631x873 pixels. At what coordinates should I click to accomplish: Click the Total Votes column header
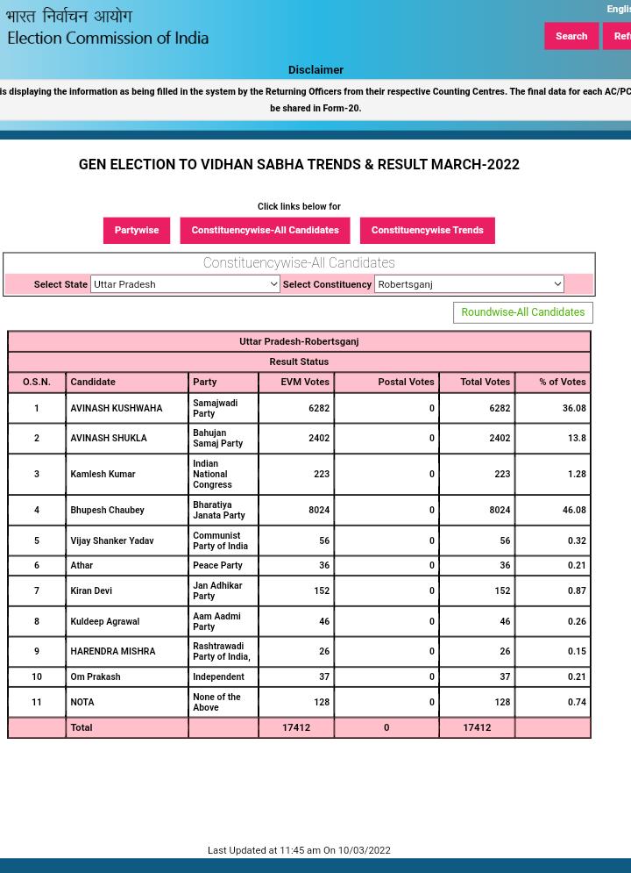(484, 383)
